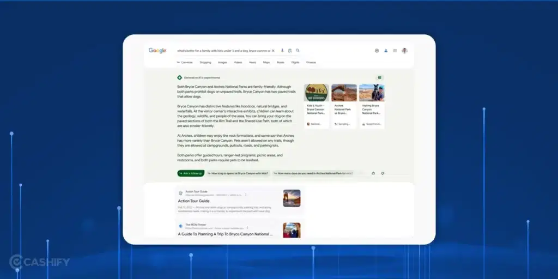Toggle the AI overview layout view icon
The width and height of the screenshot is (558, 279).
tap(380, 77)
